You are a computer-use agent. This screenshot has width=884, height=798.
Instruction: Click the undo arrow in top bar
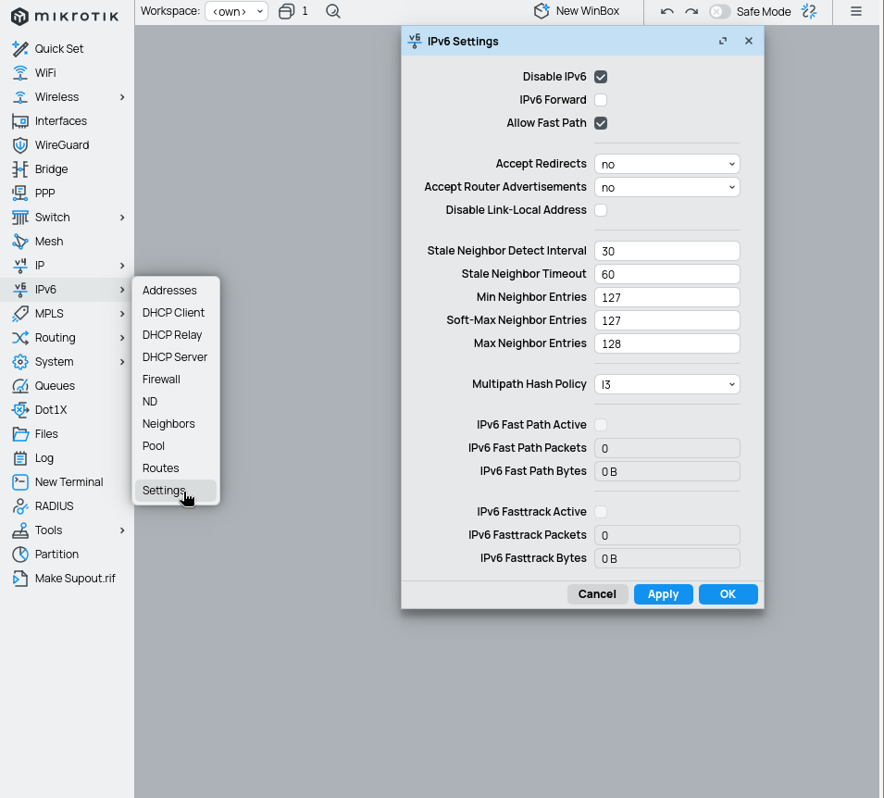667,11
